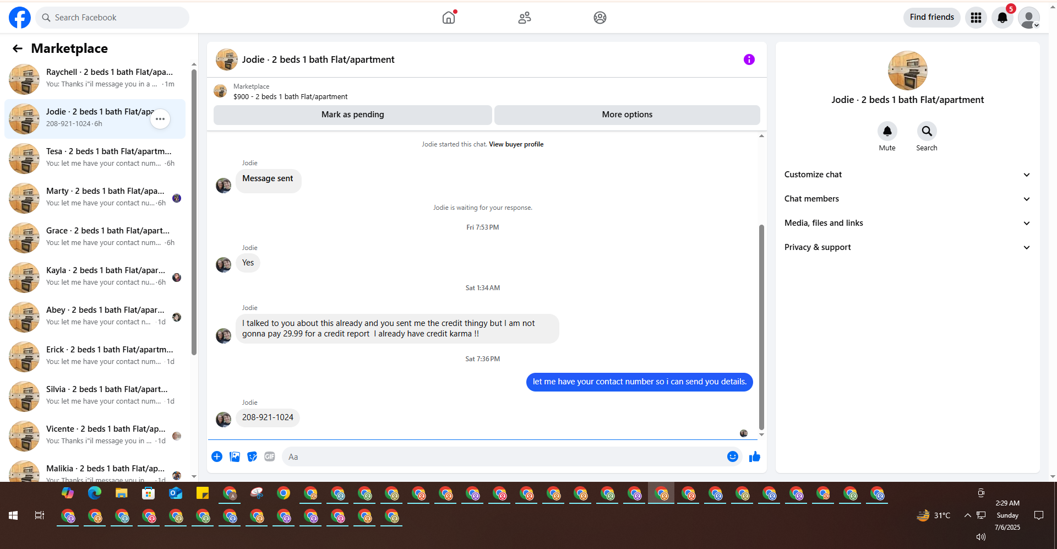Open Tesa conversation
The height and width of the screenshot is (549, 1057).
[x=95, y=159]
